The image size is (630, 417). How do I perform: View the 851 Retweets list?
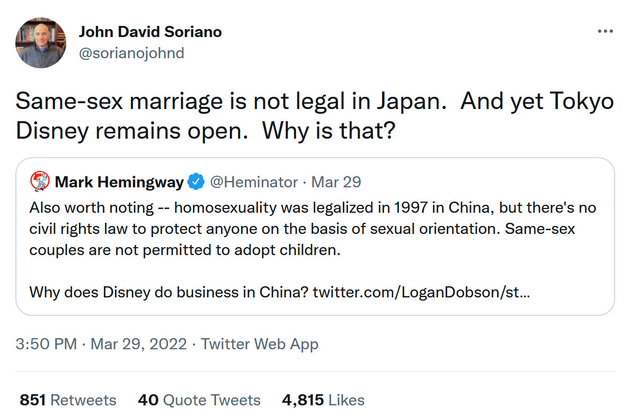[68, 400]
